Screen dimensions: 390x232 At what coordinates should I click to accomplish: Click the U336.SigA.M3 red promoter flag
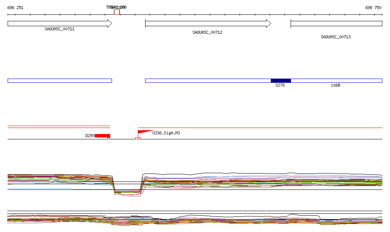point(145,132)
